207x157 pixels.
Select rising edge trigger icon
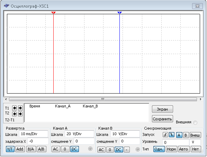point(165,135)
